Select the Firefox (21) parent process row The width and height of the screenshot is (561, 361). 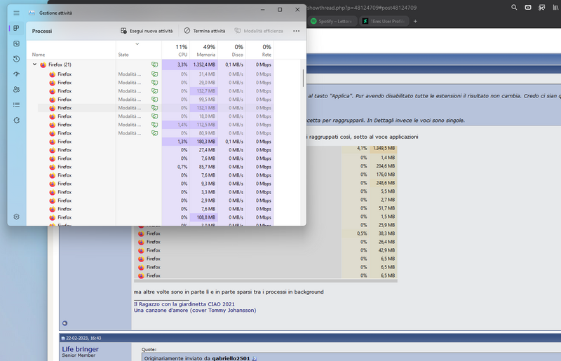click(x=150, y=64)
